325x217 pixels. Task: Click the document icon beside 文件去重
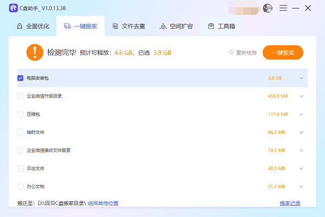tap(115, 26)
